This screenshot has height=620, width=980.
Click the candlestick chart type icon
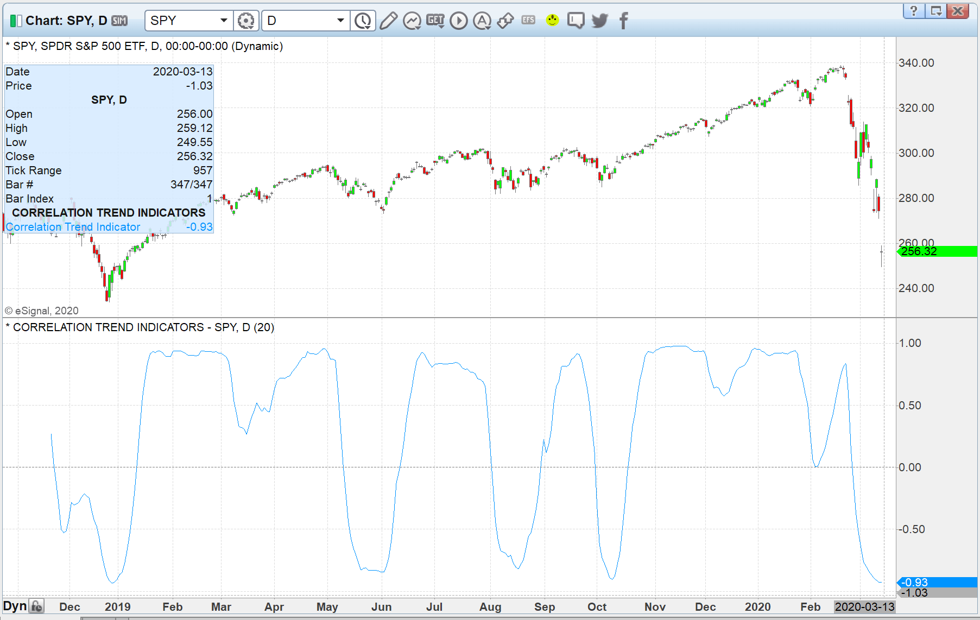16,21
